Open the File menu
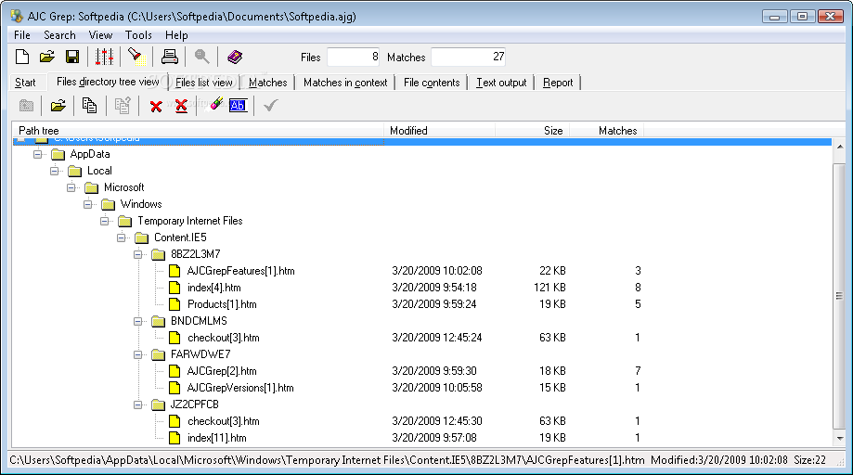 21,35
